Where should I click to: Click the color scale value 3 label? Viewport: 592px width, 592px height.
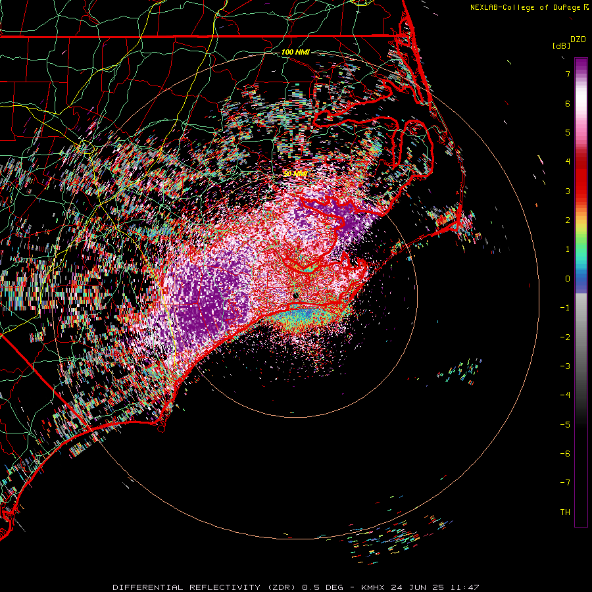(568, 191)
